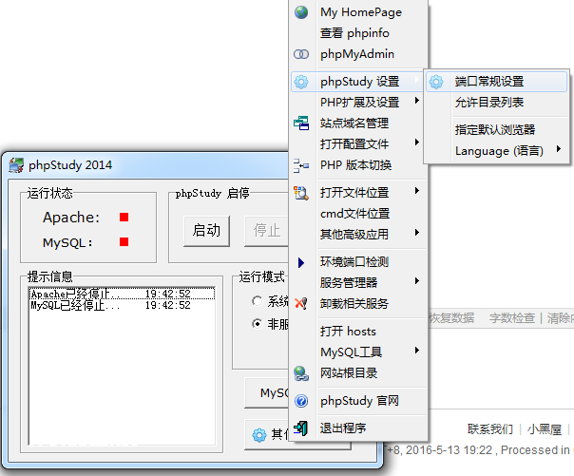Click the Apache: status label

tap(71, 218)
